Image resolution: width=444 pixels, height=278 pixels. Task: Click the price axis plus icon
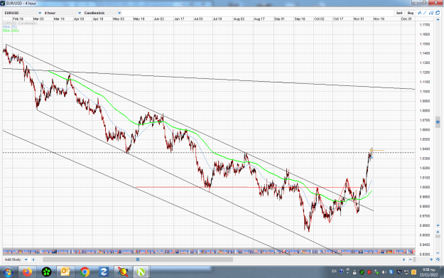click(x=438, y=232)
